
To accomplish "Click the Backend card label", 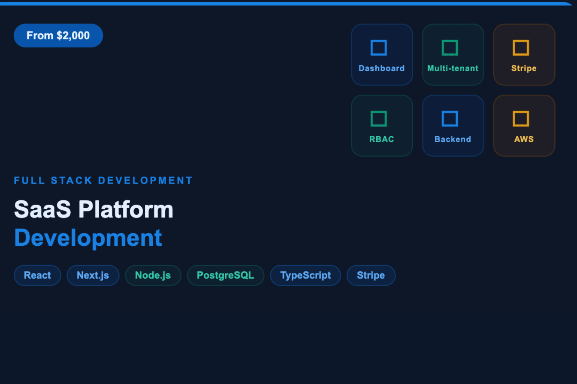I will pyautogui.click(x=453, y=139).
